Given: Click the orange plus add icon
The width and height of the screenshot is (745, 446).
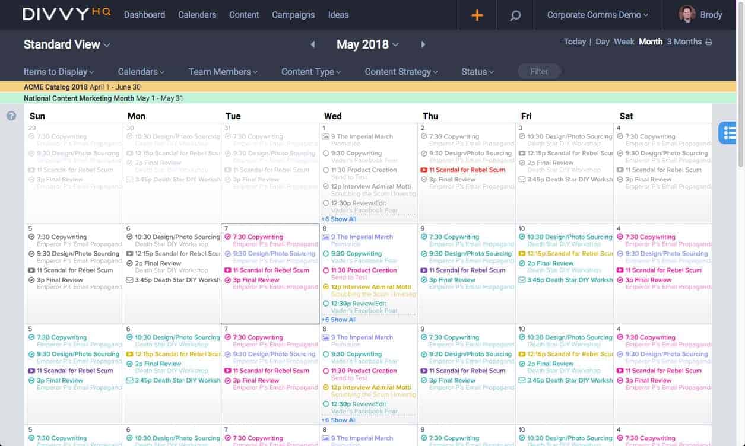Looking at the screenshot, I should point(477,15).
